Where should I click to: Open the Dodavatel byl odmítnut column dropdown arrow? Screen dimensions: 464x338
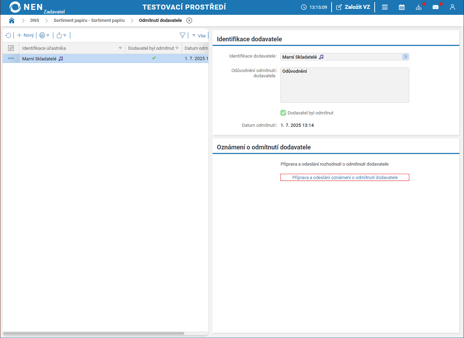coord(177,48)
